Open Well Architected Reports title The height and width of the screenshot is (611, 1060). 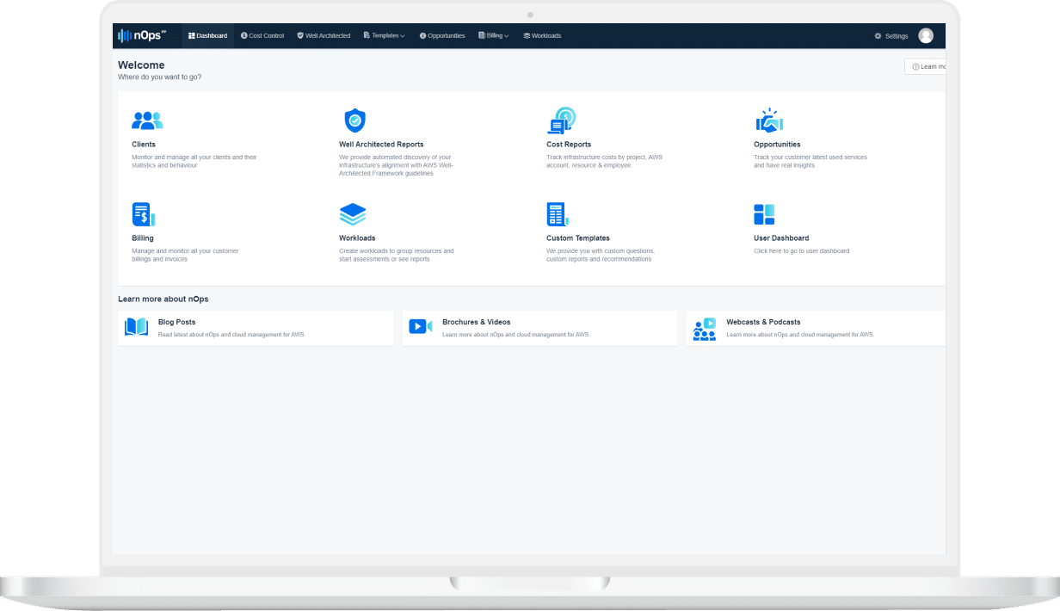tap(381, 145)
